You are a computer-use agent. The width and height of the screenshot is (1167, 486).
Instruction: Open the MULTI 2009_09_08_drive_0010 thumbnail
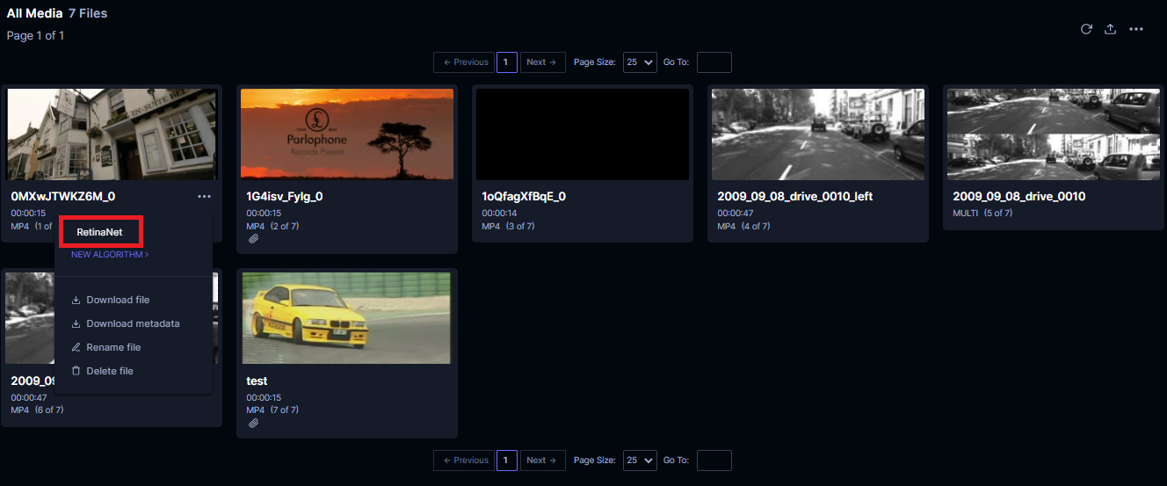(1054, 134)
